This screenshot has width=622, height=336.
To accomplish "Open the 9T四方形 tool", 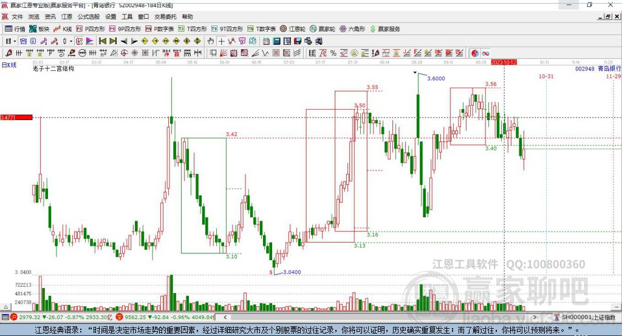I will pos(227,29).
